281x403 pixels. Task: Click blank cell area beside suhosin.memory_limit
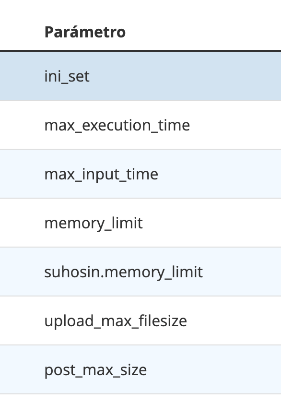click(x=242, y=272)
